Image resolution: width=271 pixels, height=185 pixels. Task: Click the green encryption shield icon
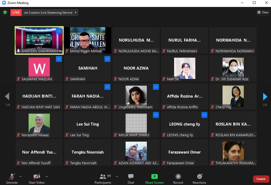click(5, 12)
